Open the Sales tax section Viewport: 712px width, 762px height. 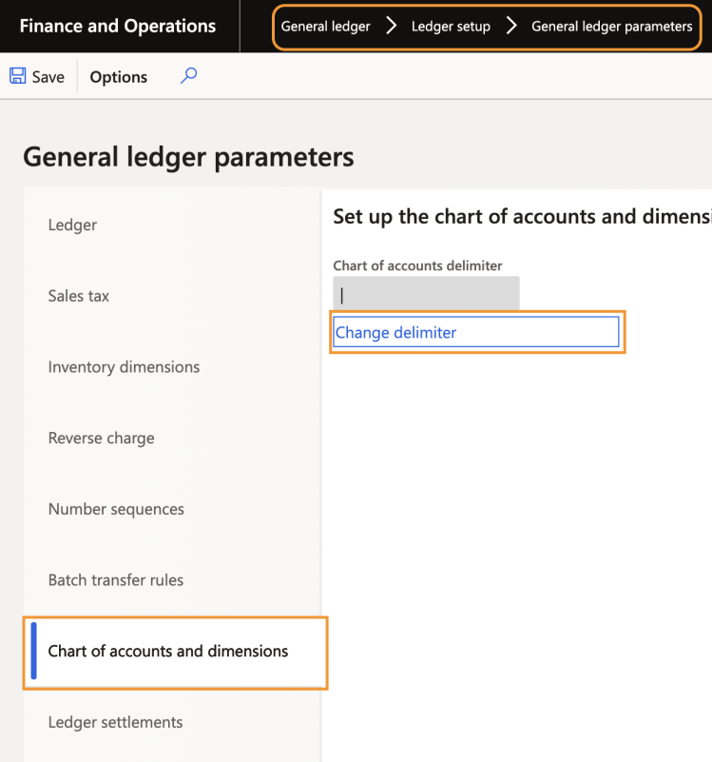pos(78,296)
